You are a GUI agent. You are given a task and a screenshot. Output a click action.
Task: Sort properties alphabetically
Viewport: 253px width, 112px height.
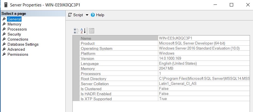pyautogui.click(x=83, y=31)
